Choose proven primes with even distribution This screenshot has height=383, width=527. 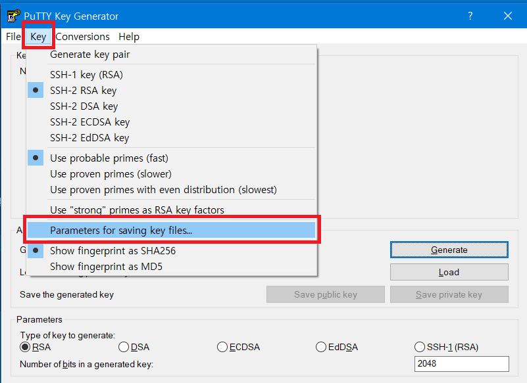[x=172, y=190]
